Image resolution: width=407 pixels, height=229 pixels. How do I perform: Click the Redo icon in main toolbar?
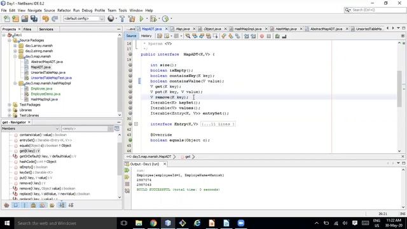55,18
